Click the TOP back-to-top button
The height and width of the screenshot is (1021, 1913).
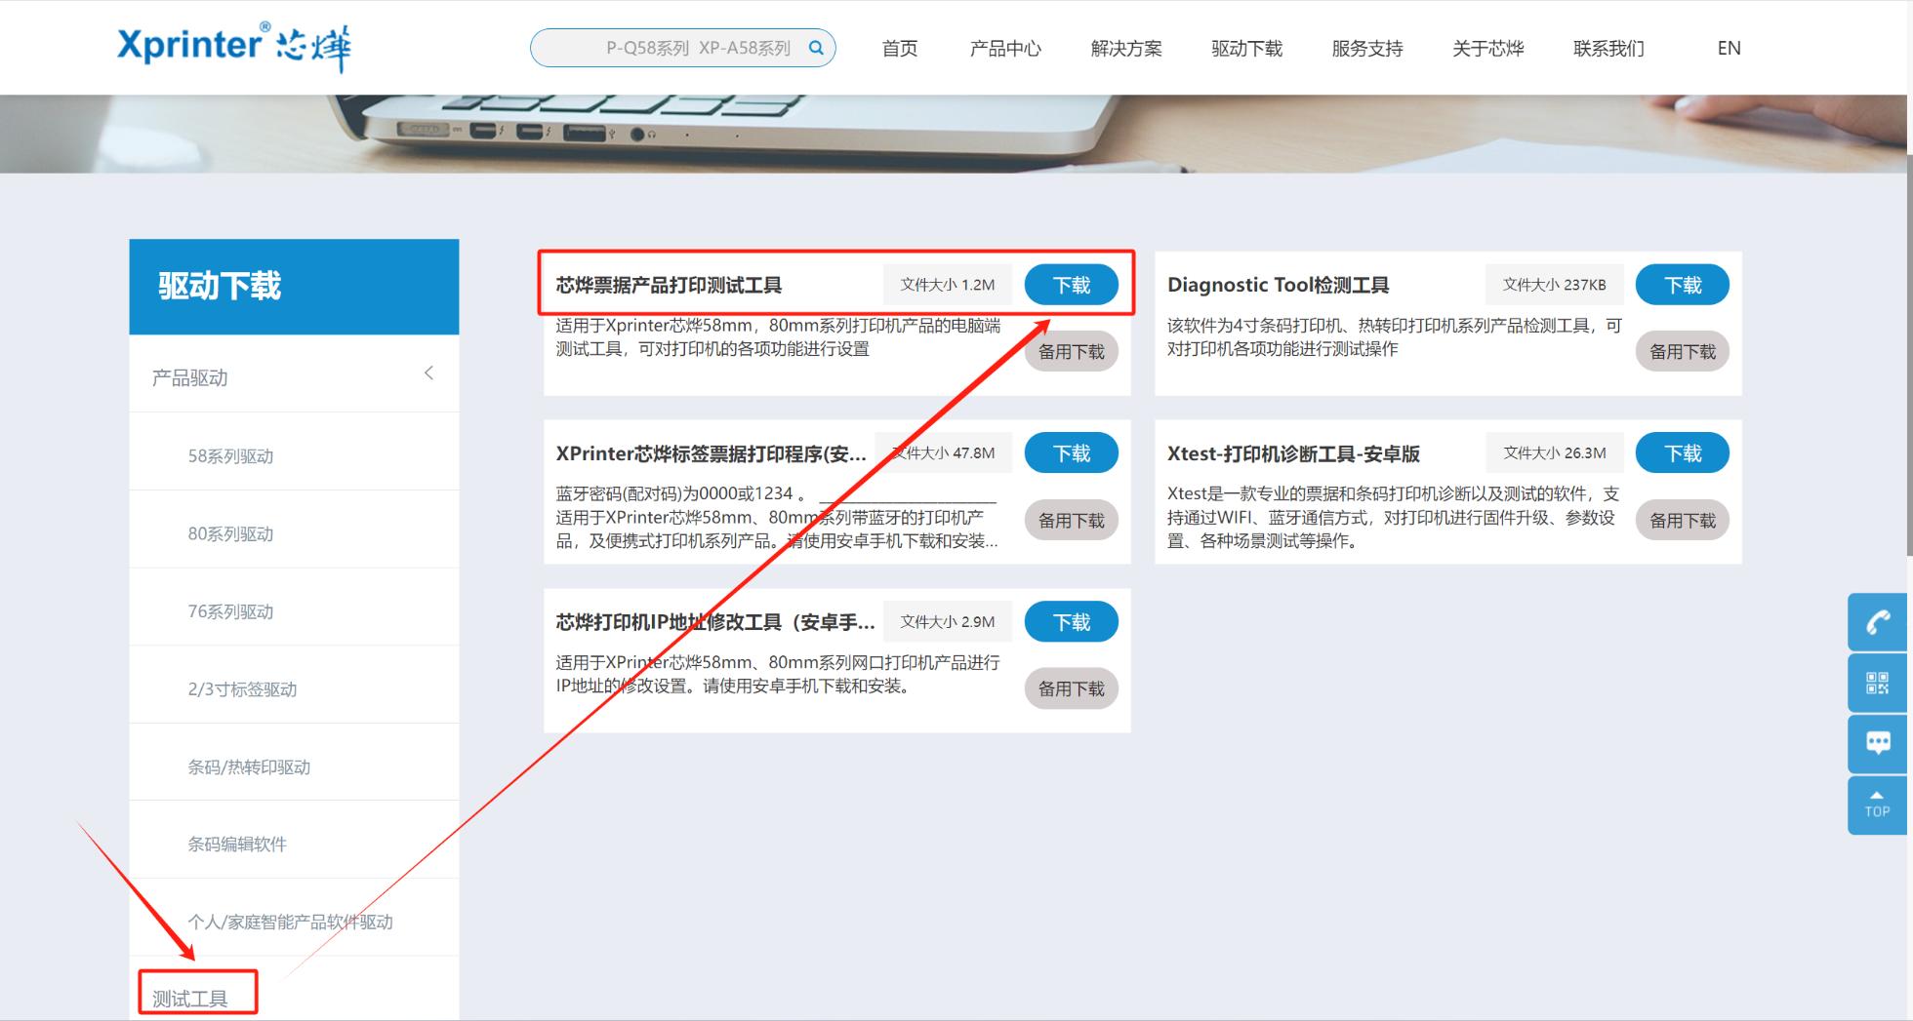point(1877,805)
